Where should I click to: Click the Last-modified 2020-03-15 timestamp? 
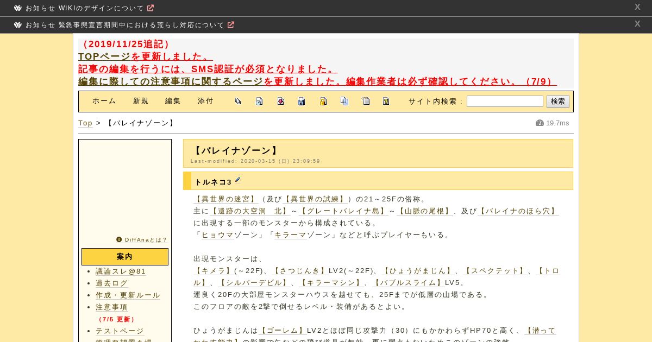pos(255,161)
